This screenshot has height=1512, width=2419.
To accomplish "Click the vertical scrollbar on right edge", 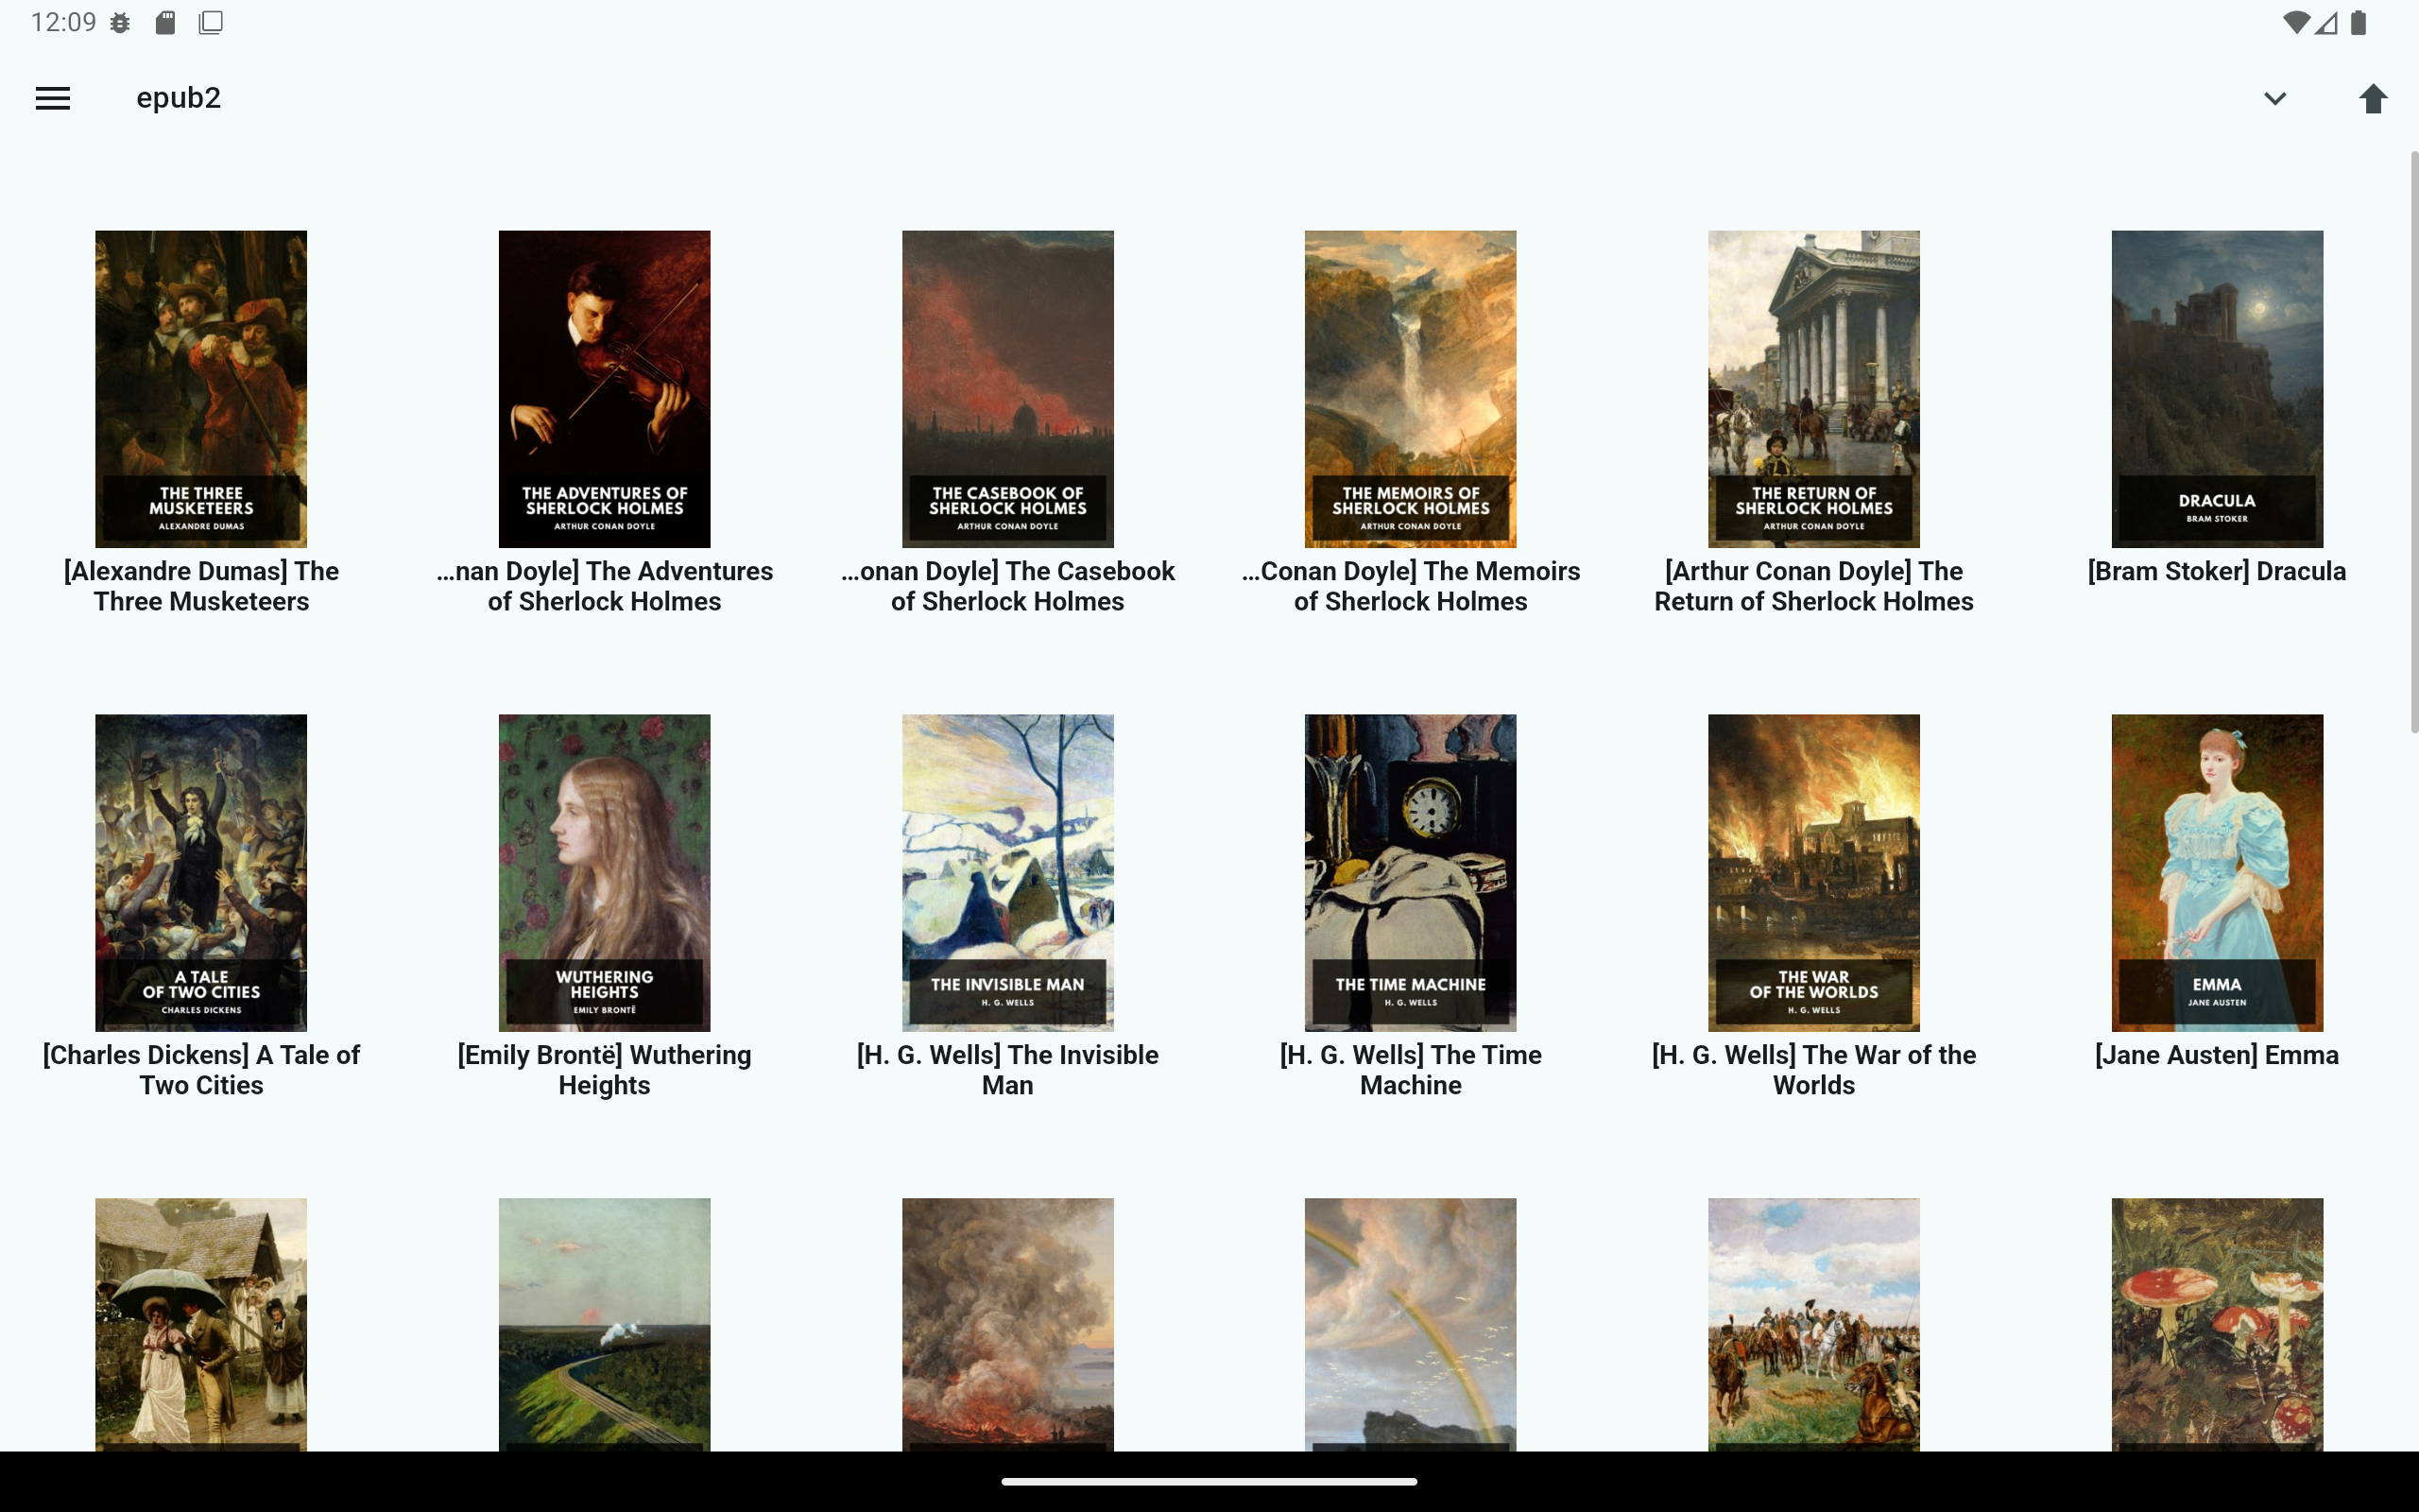I will (2413, 440).
